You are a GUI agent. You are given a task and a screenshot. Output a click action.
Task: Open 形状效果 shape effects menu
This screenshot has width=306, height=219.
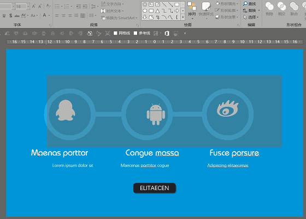pyautogui.click(x=227, y=17)
